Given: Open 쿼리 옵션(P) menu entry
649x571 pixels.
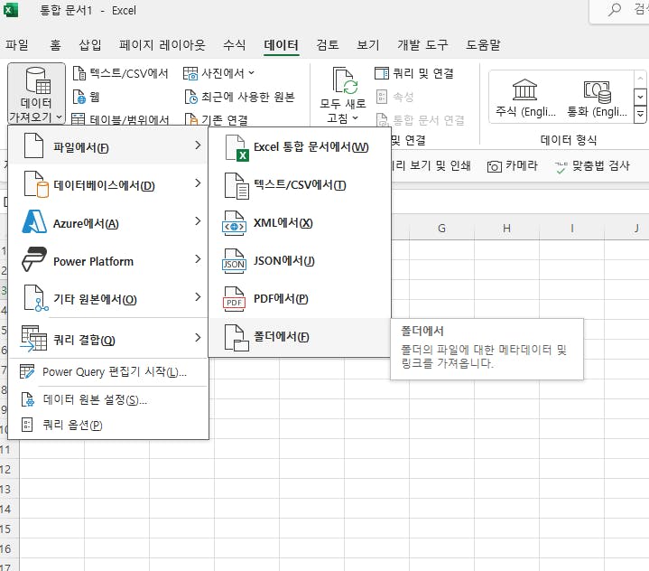Looking at the screenshot, I should click(x=107, y=425).
